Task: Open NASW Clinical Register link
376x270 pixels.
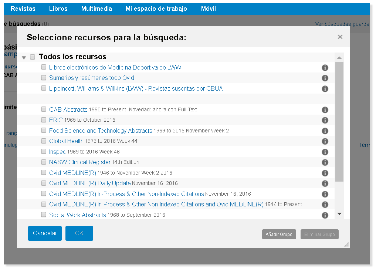Action: (79, 162)
